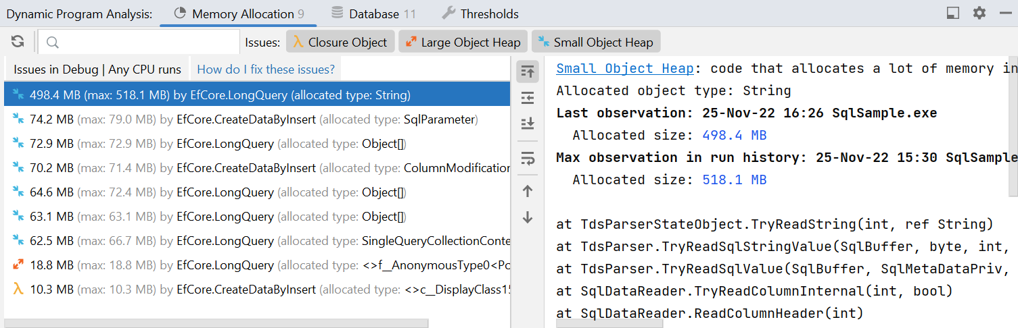Viewport: 1018px width, 328px height.
Task: Select the 74.2 MB SqlParameter issue
Action: click(257, 119)
